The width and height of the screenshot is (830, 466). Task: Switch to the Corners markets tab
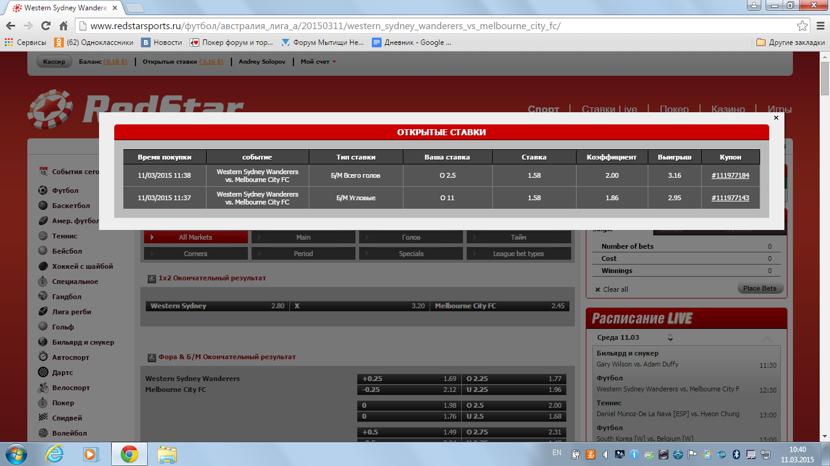[196, 254]
